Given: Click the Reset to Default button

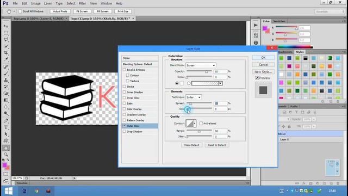Looking at the screenshot, I should point(217,145).
